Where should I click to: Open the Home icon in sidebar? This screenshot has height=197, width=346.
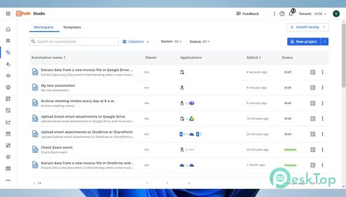pos(8,29)
